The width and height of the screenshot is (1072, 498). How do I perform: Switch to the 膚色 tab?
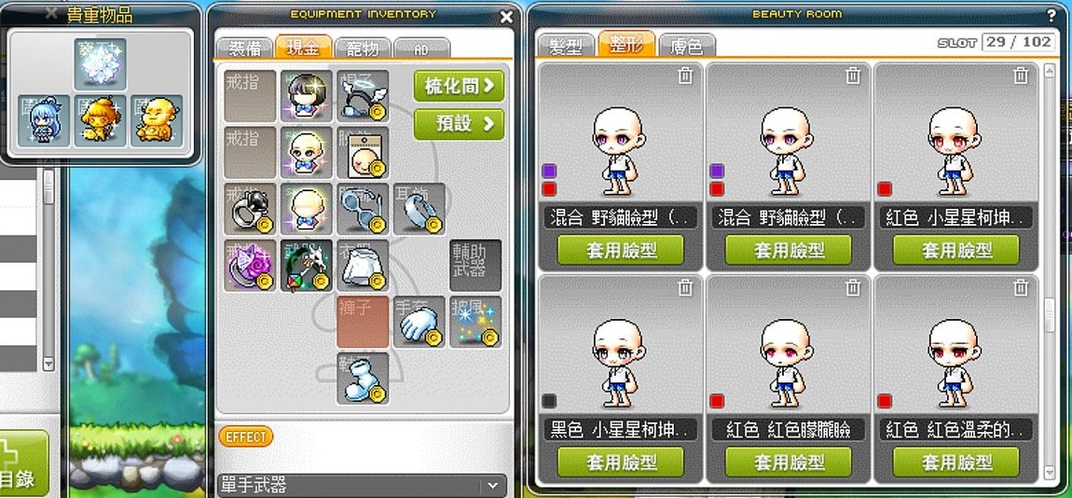pyautogui.click(x=687, y=46)
